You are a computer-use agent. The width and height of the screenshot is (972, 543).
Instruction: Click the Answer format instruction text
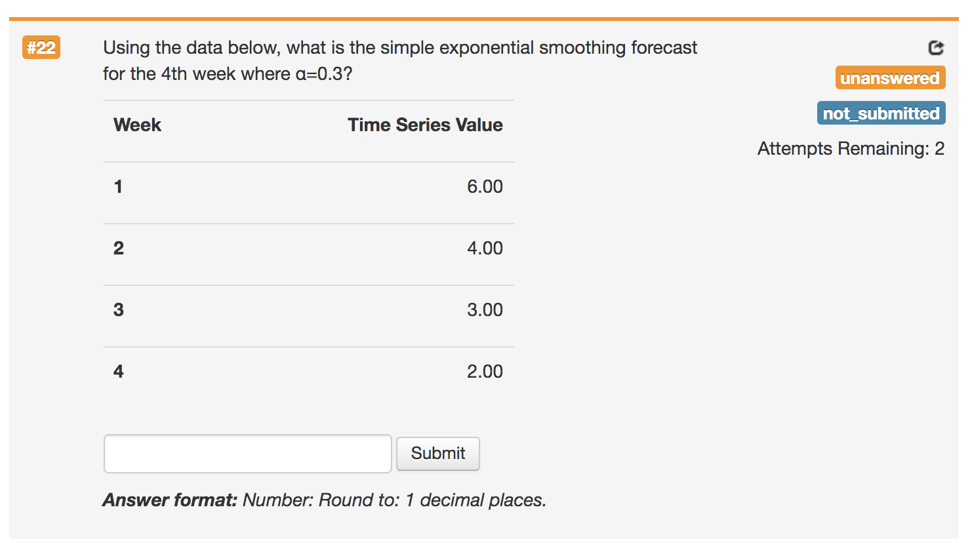325,500
